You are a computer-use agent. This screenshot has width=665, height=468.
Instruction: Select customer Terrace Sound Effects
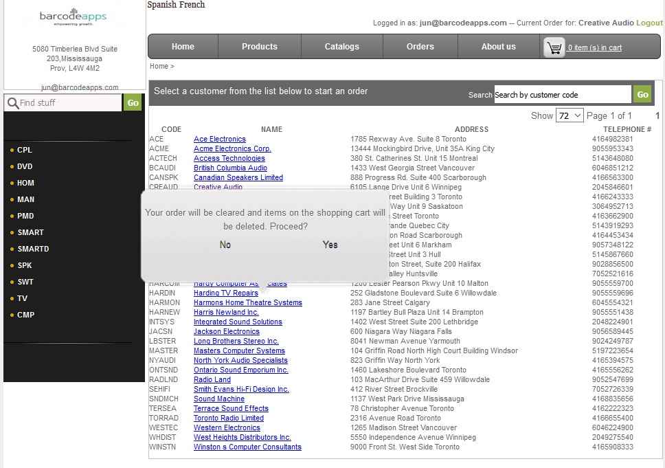[231, 409]
